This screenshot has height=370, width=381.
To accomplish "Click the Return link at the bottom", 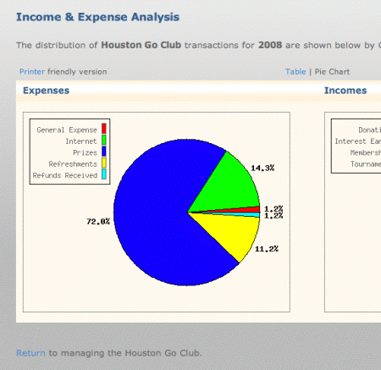I will click(30, 353).
